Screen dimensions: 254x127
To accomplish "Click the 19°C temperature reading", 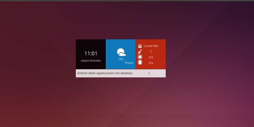I will click(121, 59).
